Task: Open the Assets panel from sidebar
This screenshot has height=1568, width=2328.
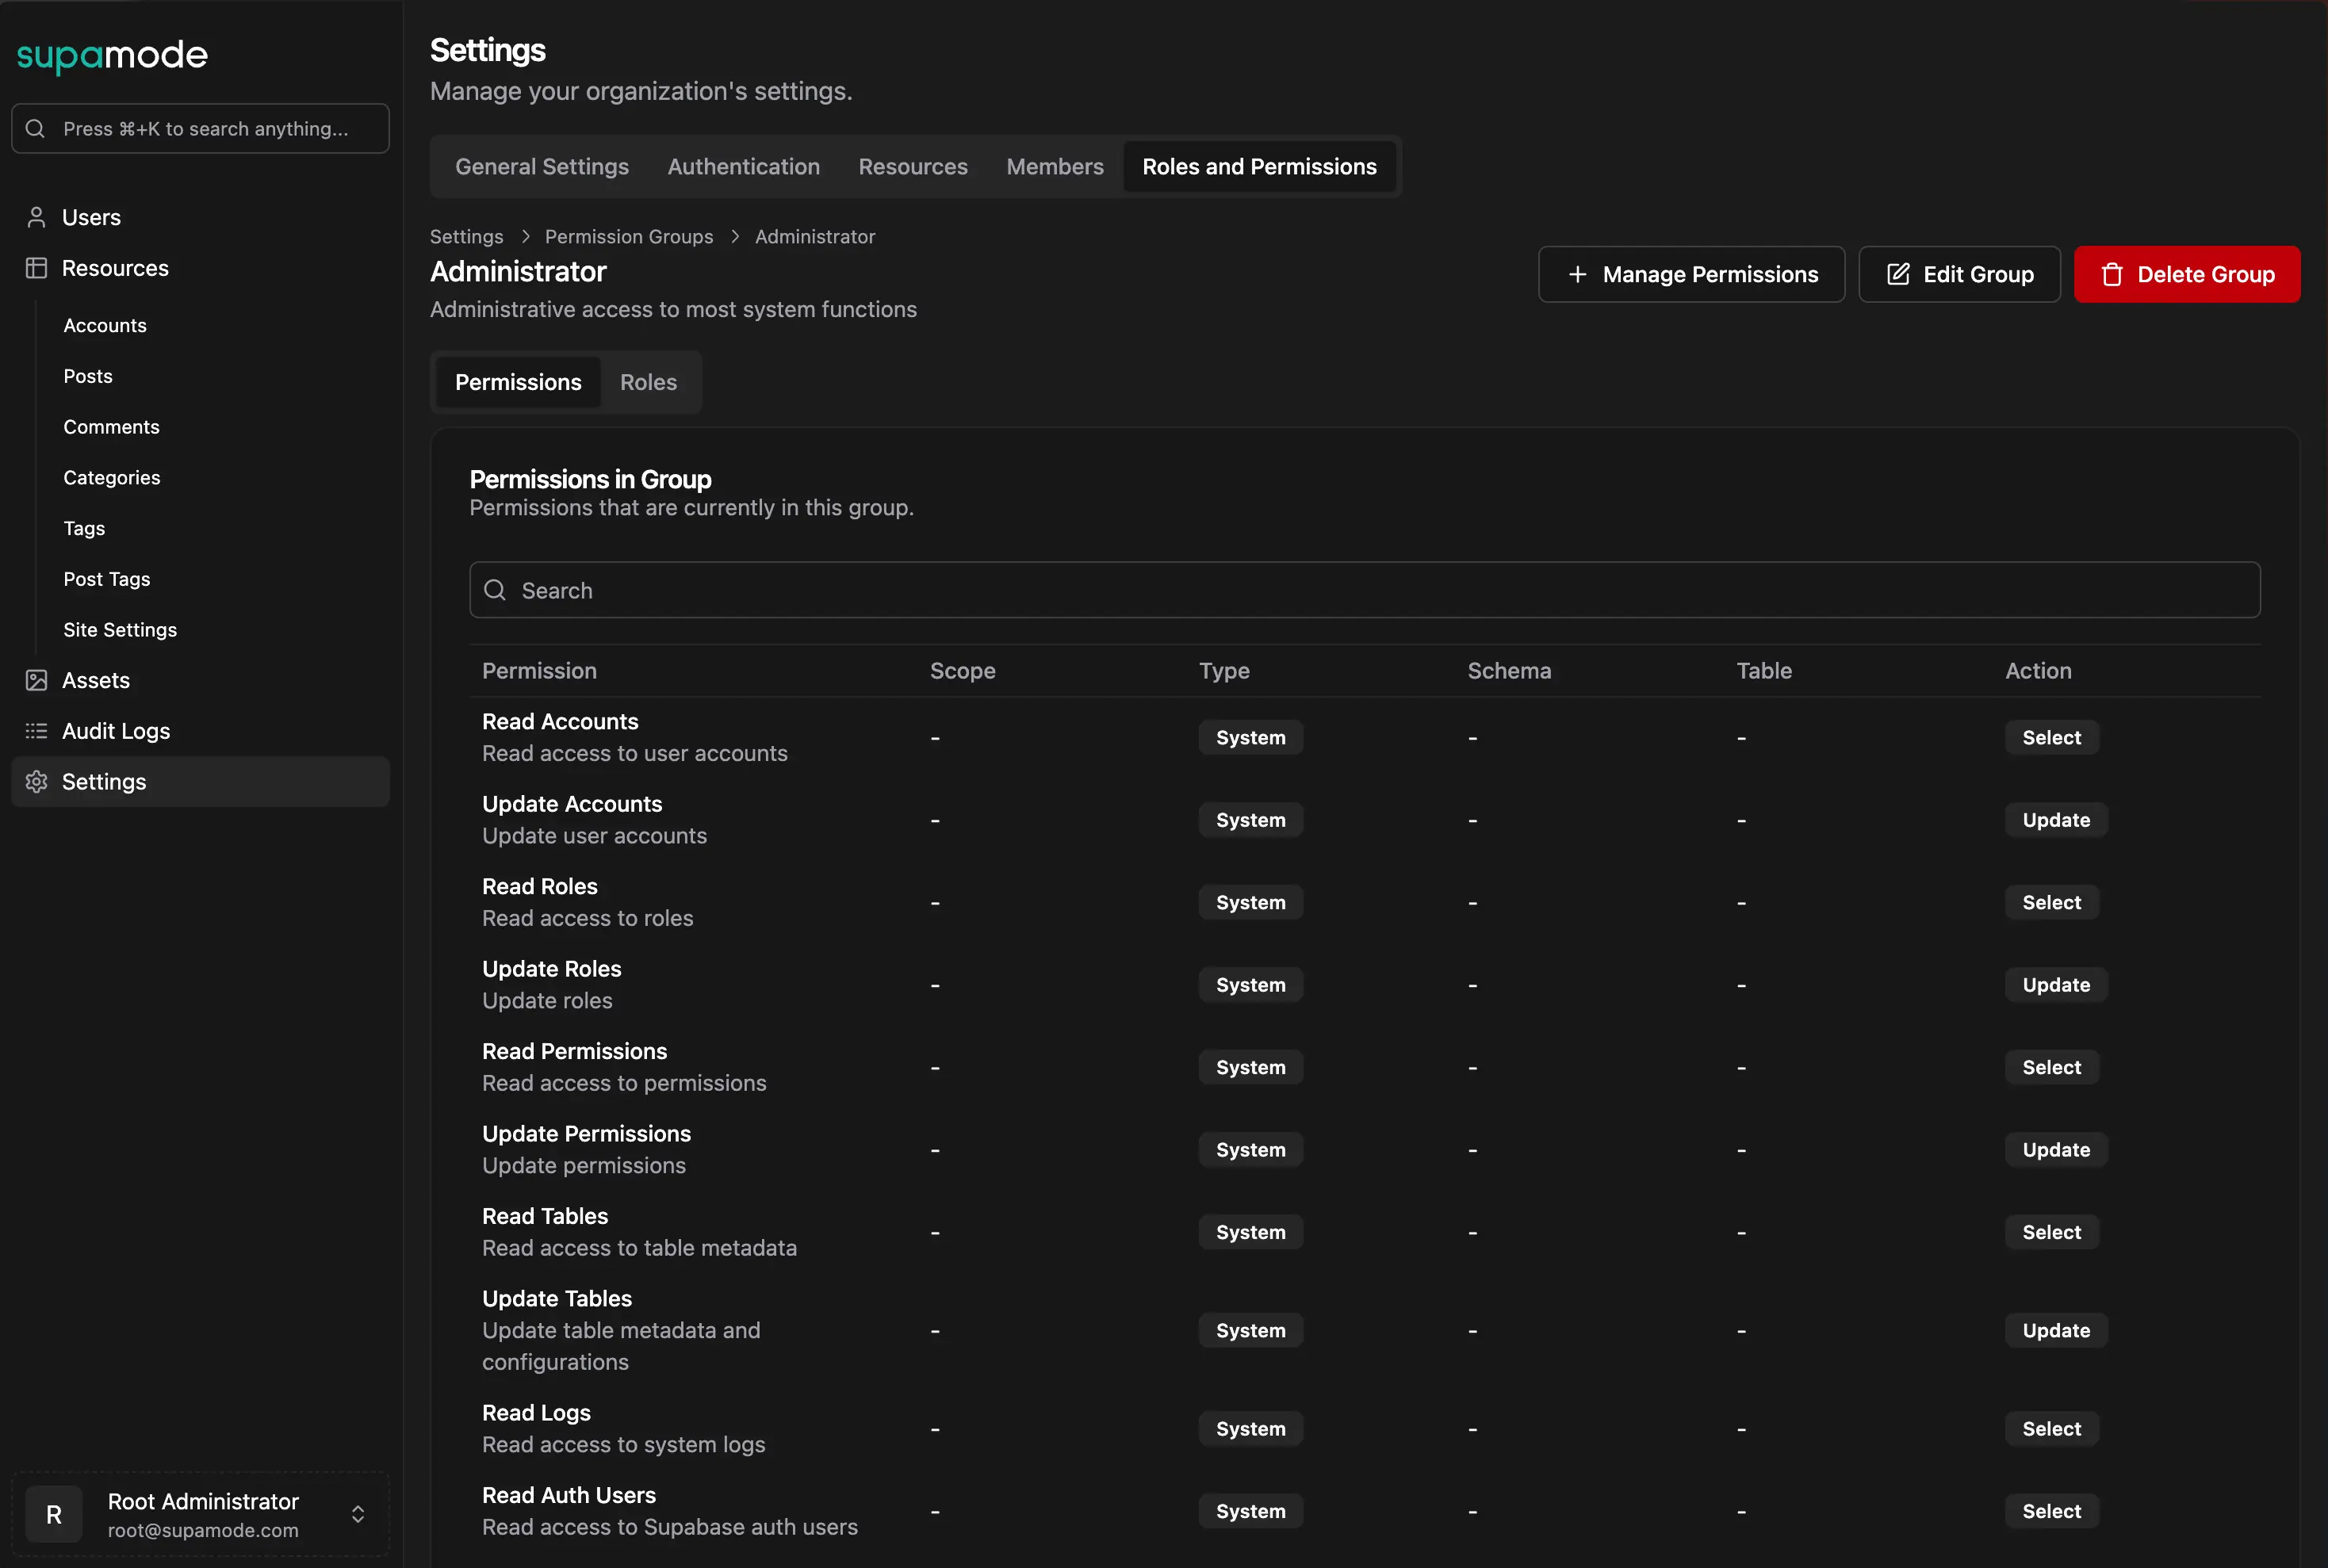Action: coord(95,680)
